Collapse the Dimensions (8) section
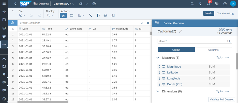This screenshot has height=103, width=238. point(158,91)
